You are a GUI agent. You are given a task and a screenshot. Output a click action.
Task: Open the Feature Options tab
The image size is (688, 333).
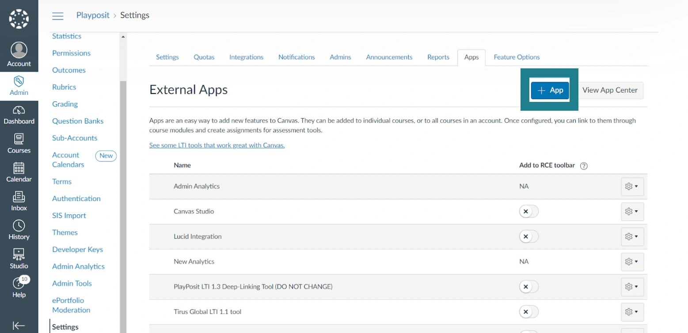click(x=517, y=57)
